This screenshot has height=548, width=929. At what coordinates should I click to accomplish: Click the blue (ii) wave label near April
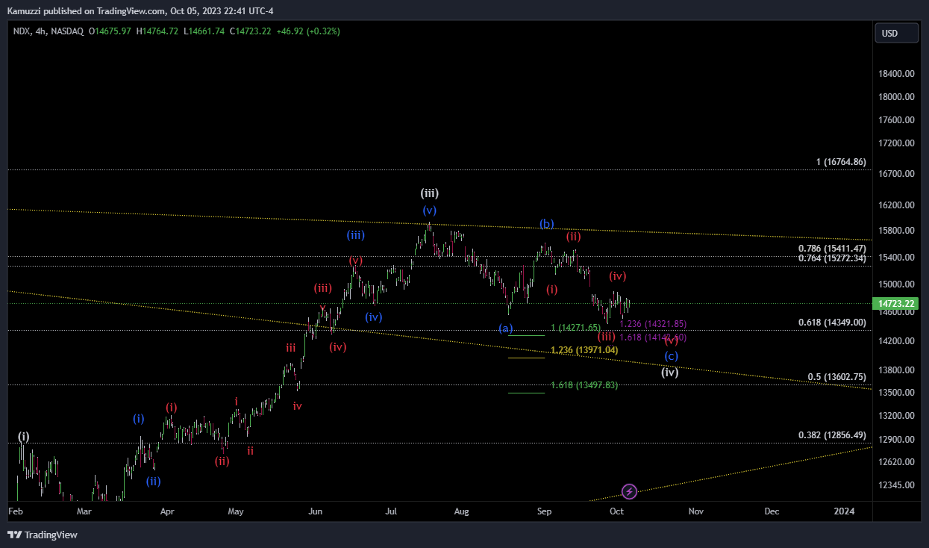point(153,482)
